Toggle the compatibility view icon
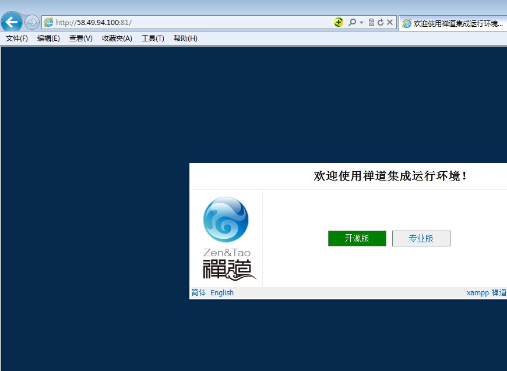 point(371,22)
